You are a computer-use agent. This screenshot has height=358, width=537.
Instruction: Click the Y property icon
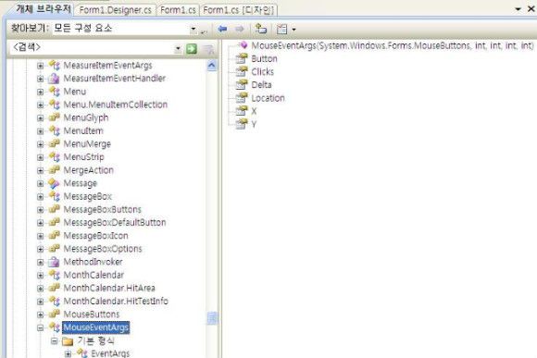(242, 124)
